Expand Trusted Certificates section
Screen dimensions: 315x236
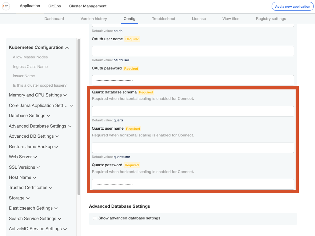coord(30,188)
